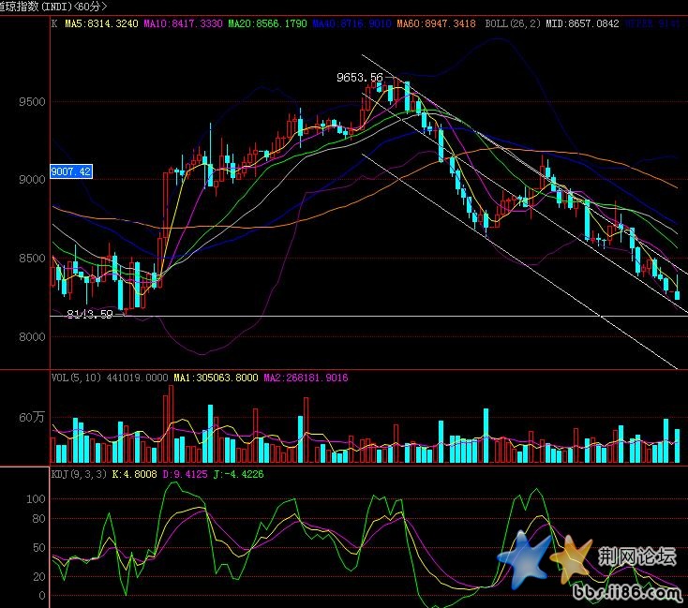Click the 8500 price axis label
This screenshot has height=608, width=688.
(x=32, y=258)
